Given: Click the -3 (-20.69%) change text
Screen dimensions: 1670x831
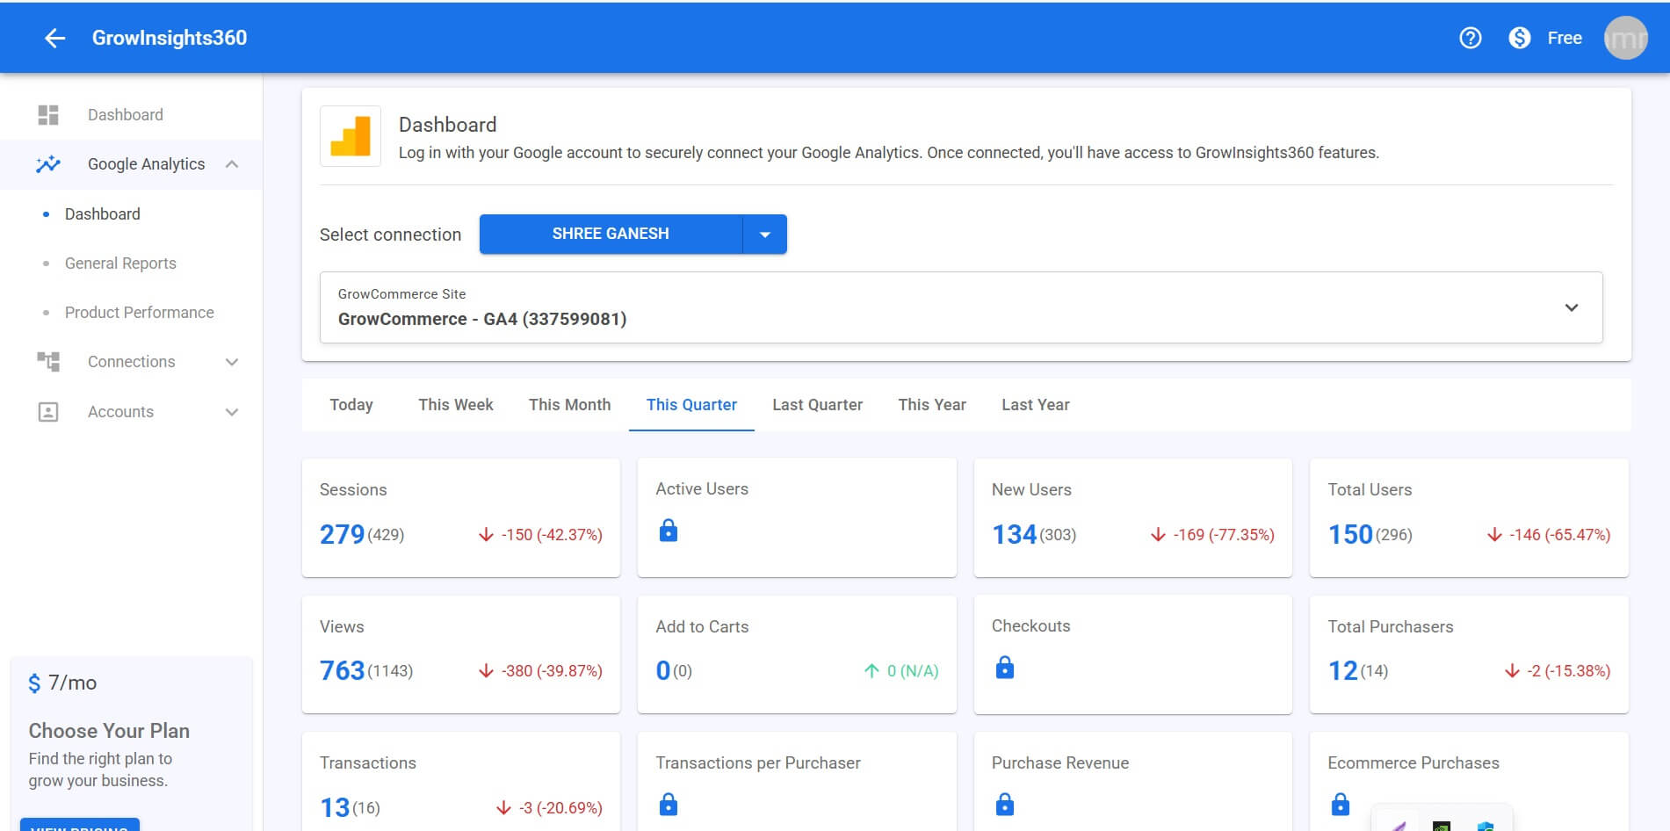Looking at the screenshot, I should 560,807.
